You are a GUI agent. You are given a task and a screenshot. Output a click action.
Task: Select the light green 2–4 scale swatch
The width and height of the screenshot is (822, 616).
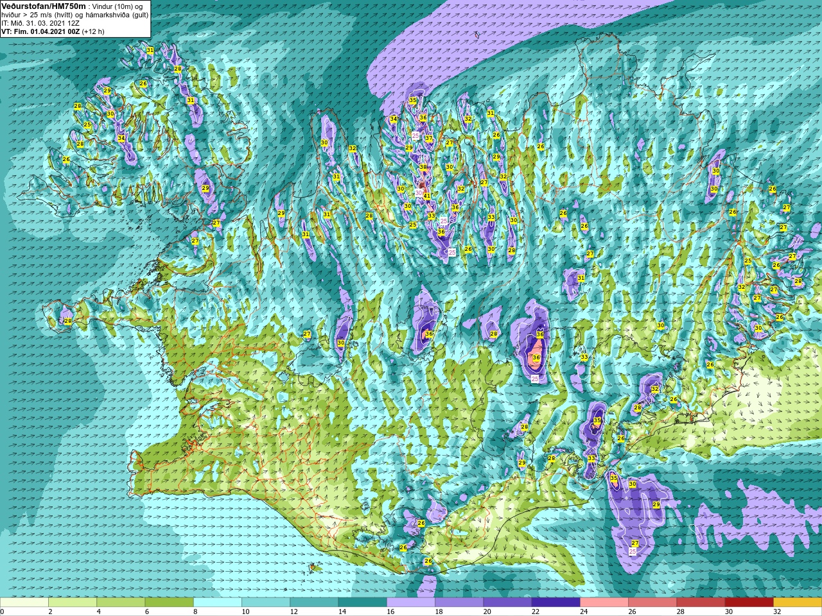[73, 602]
